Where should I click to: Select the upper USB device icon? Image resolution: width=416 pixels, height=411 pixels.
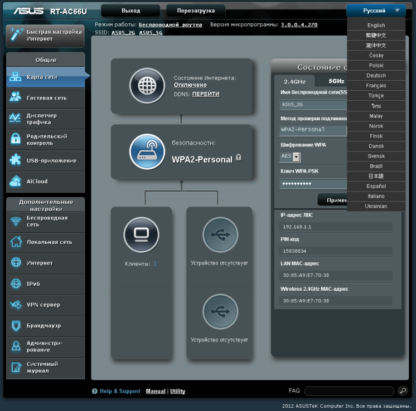220,234
